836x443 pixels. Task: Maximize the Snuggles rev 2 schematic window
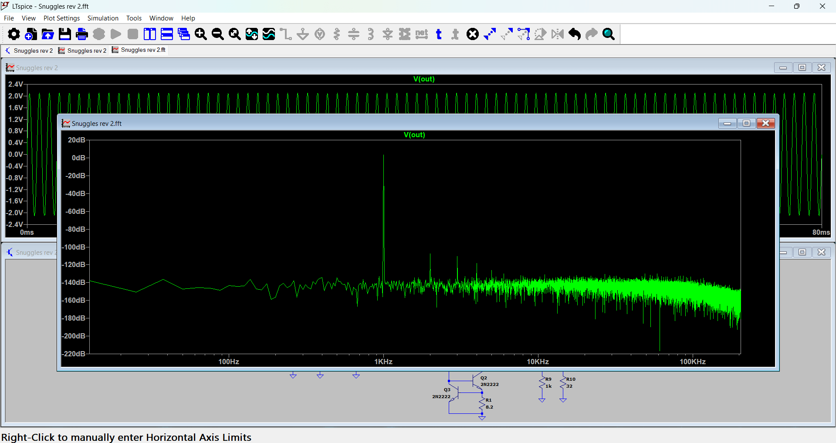pos(802,252)
